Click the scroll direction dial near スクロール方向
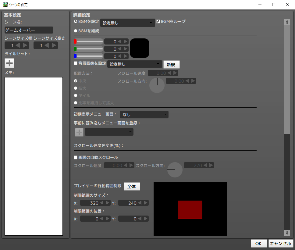Image resolution: width=295 pixels, height=250 pixels. (x=157, y=85)
